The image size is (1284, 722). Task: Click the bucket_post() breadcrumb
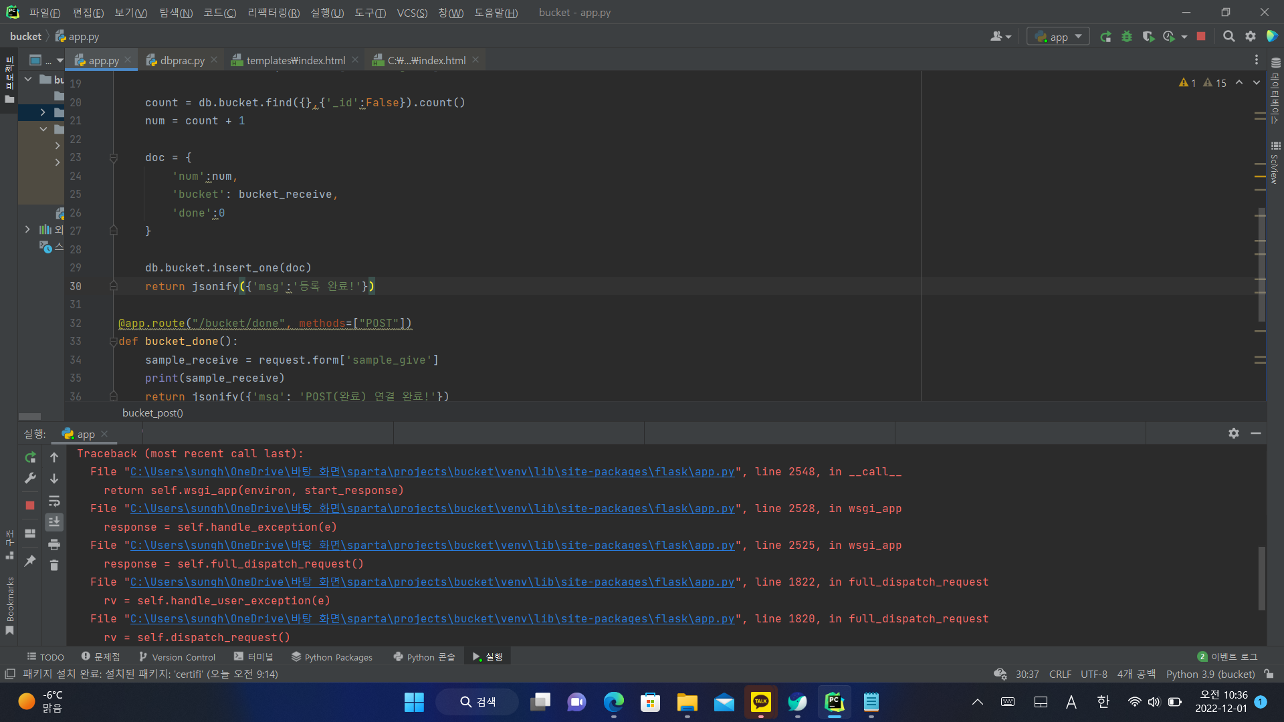coord(152,413)
